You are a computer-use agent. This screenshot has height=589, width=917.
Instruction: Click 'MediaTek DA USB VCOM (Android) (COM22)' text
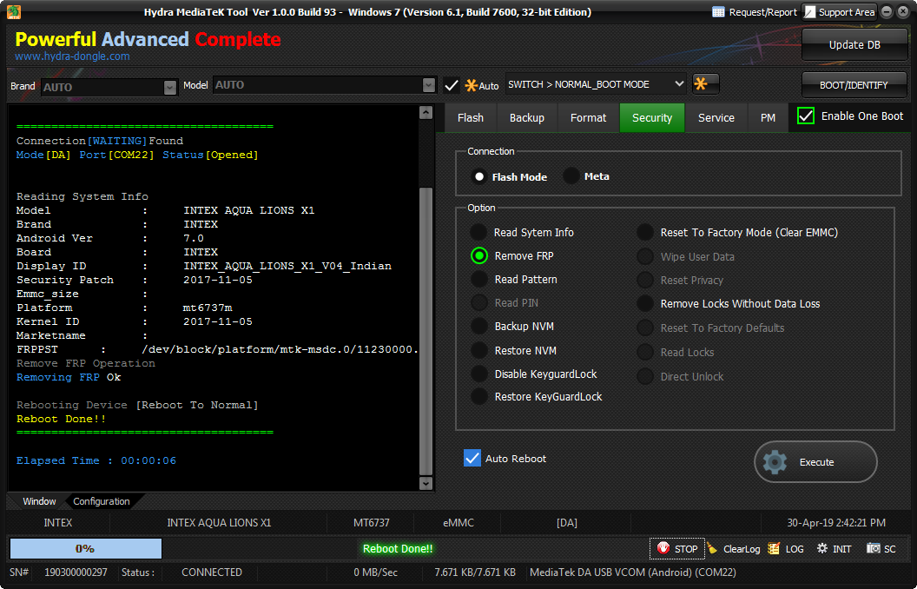click(633, 572)
